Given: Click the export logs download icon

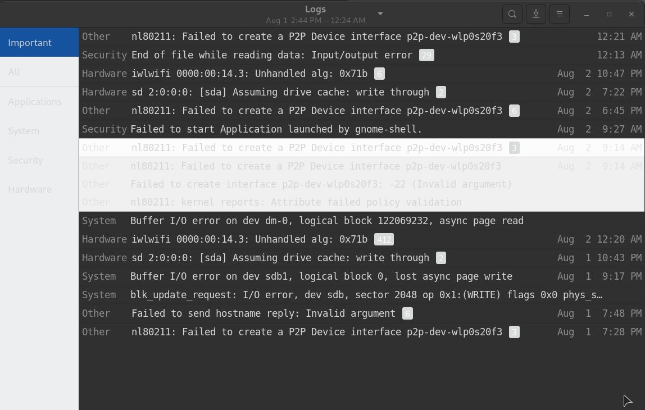Looking at the screenshot, I should tap(536, 14).
